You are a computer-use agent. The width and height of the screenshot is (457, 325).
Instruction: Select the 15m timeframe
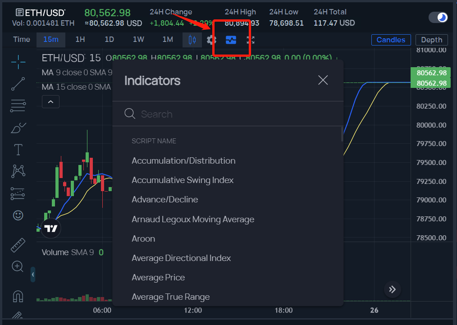point(51,40)
